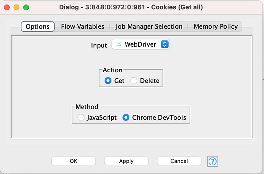Close the dialog using the red window button
The width and height of the screenshot is (264, 174).
(x=7, y=7)
